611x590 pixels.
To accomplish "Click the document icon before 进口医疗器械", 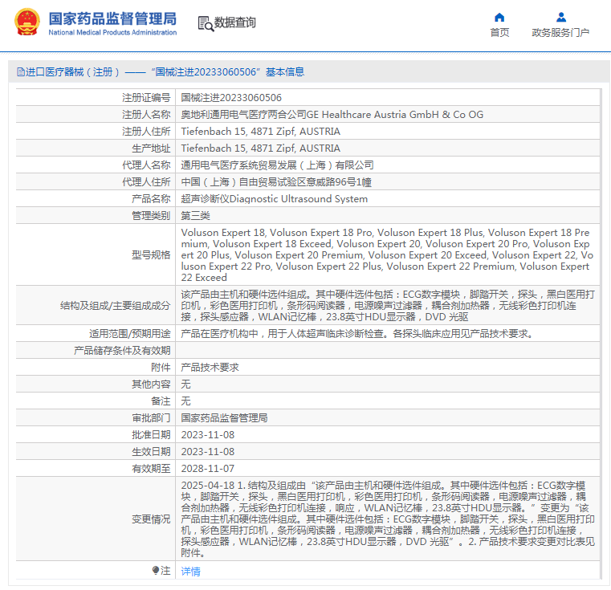I will pyautogui.click(x=21, y=72).
